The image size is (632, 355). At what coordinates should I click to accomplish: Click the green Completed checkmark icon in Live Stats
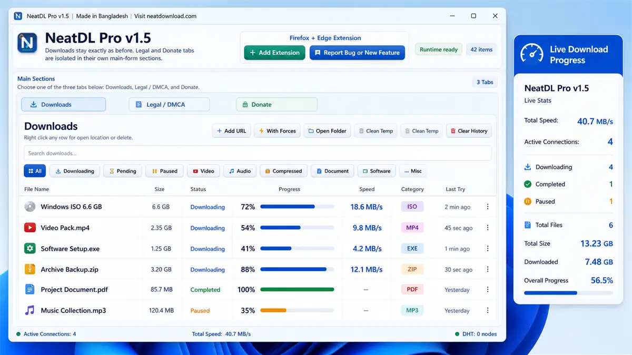(x=528, y=184)
